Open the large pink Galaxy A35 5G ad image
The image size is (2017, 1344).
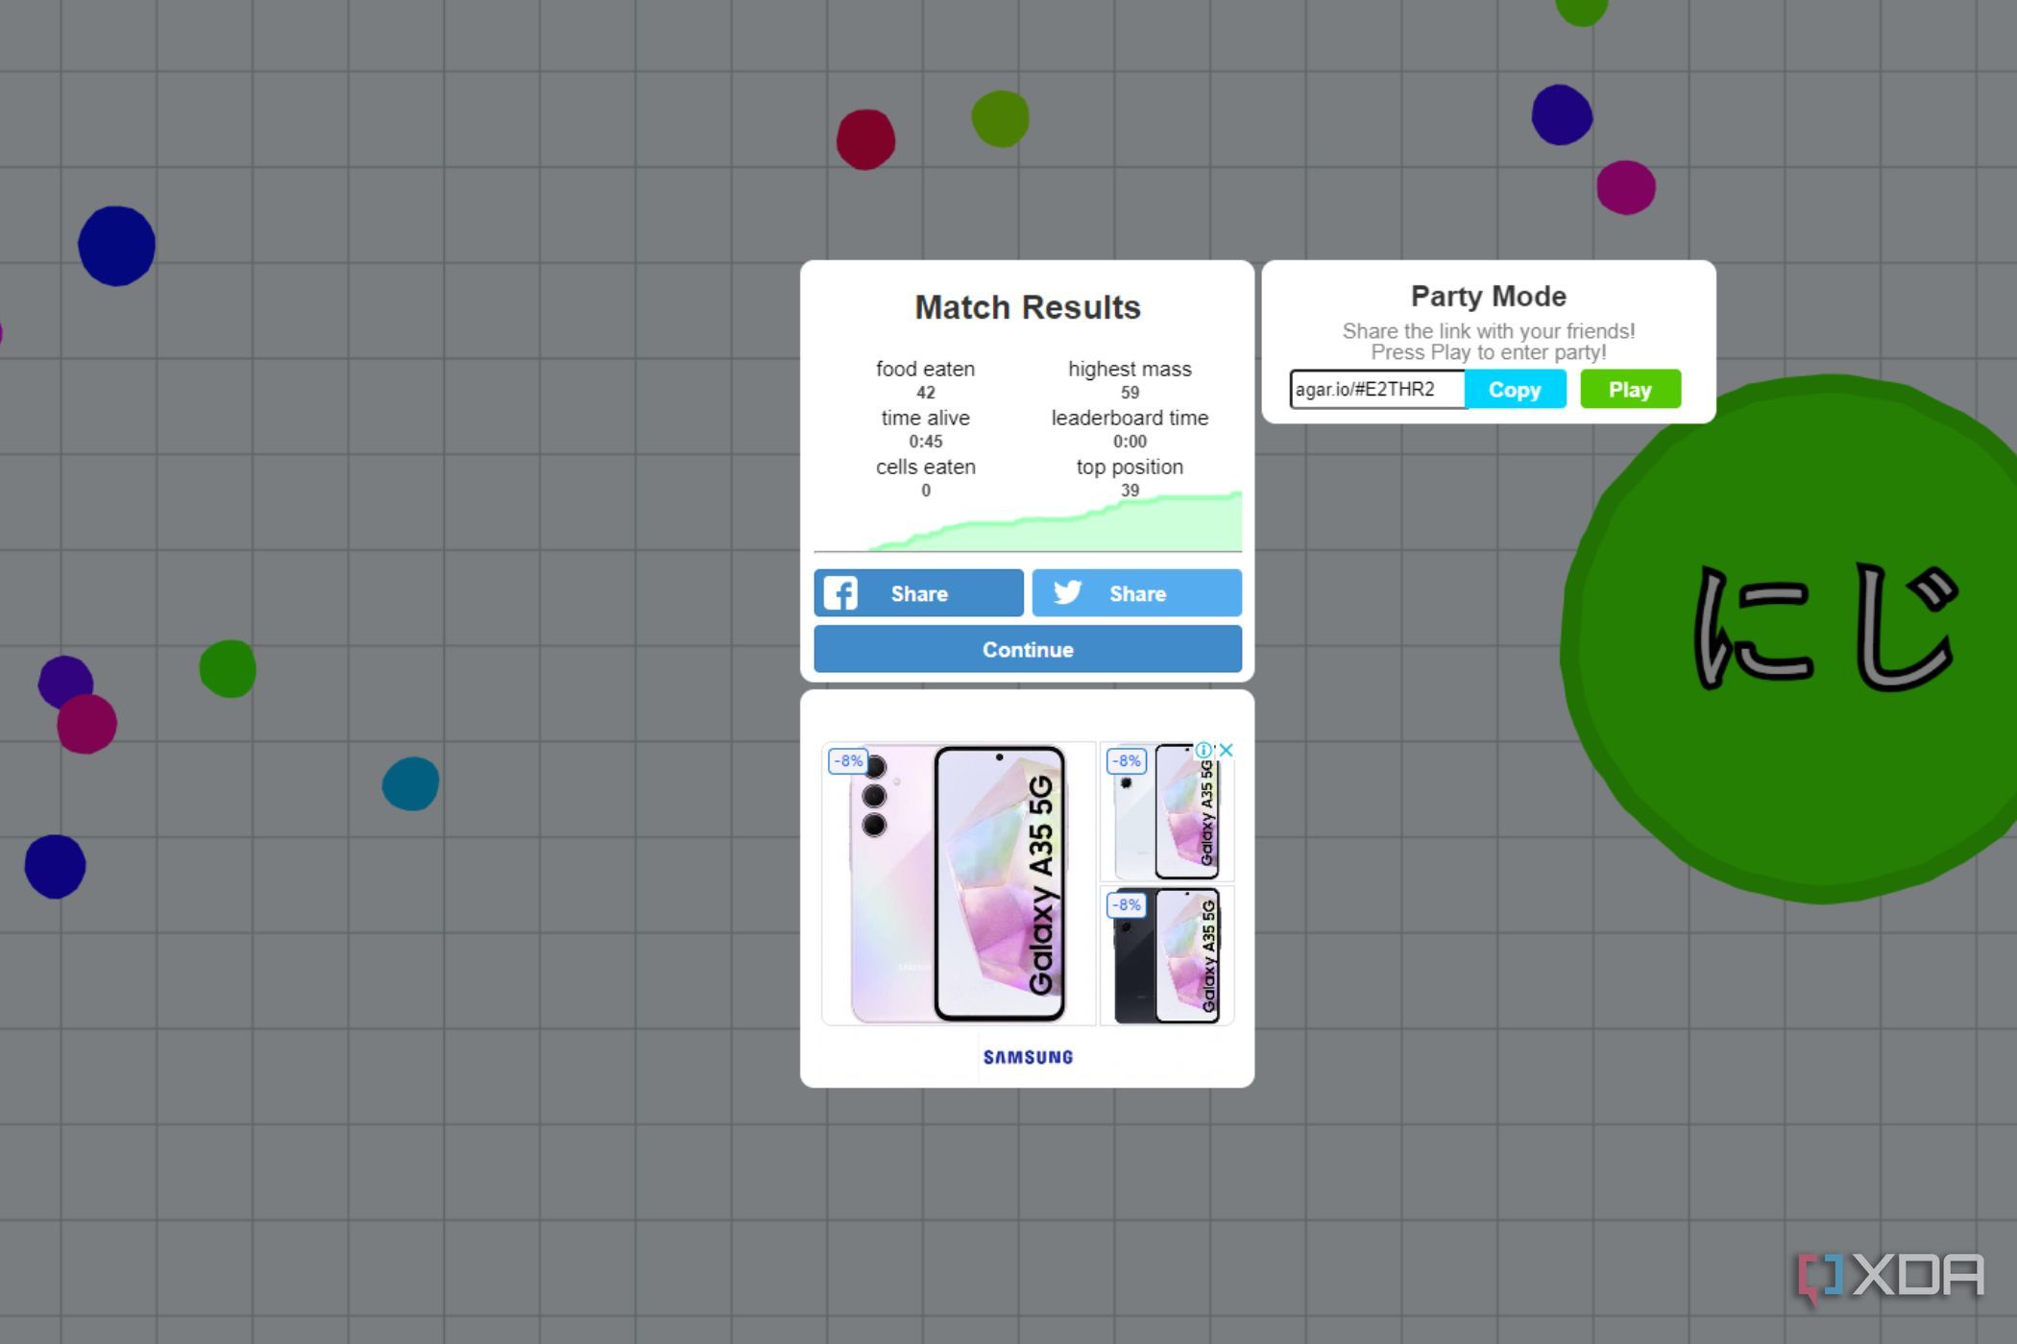click(x=959, y=883)
